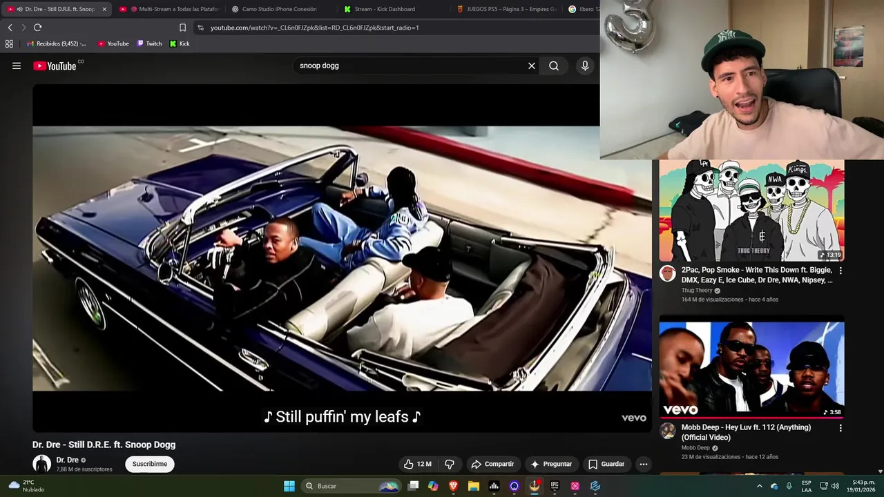This screenshot has width=884, height=497.
Task: Reload the current page
Action: click(x=37, y=28)
